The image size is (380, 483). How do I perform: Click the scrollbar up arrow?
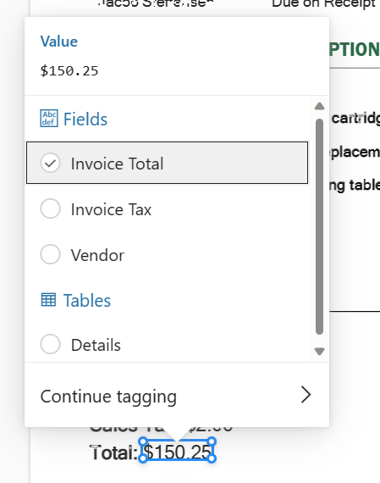[x=320, y=106]
